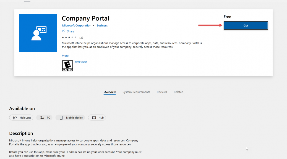This screenshot has width=287, height=159.
Task: Switch to the Reviews tab
Action: tap(162, 92)
